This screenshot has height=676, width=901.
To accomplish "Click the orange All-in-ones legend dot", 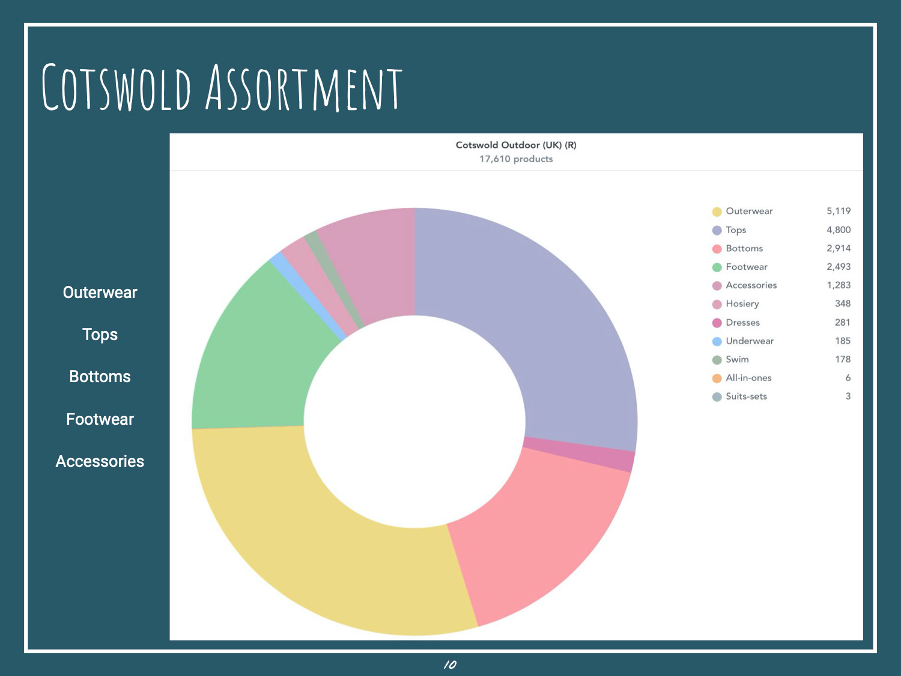I will click(717, 379).
